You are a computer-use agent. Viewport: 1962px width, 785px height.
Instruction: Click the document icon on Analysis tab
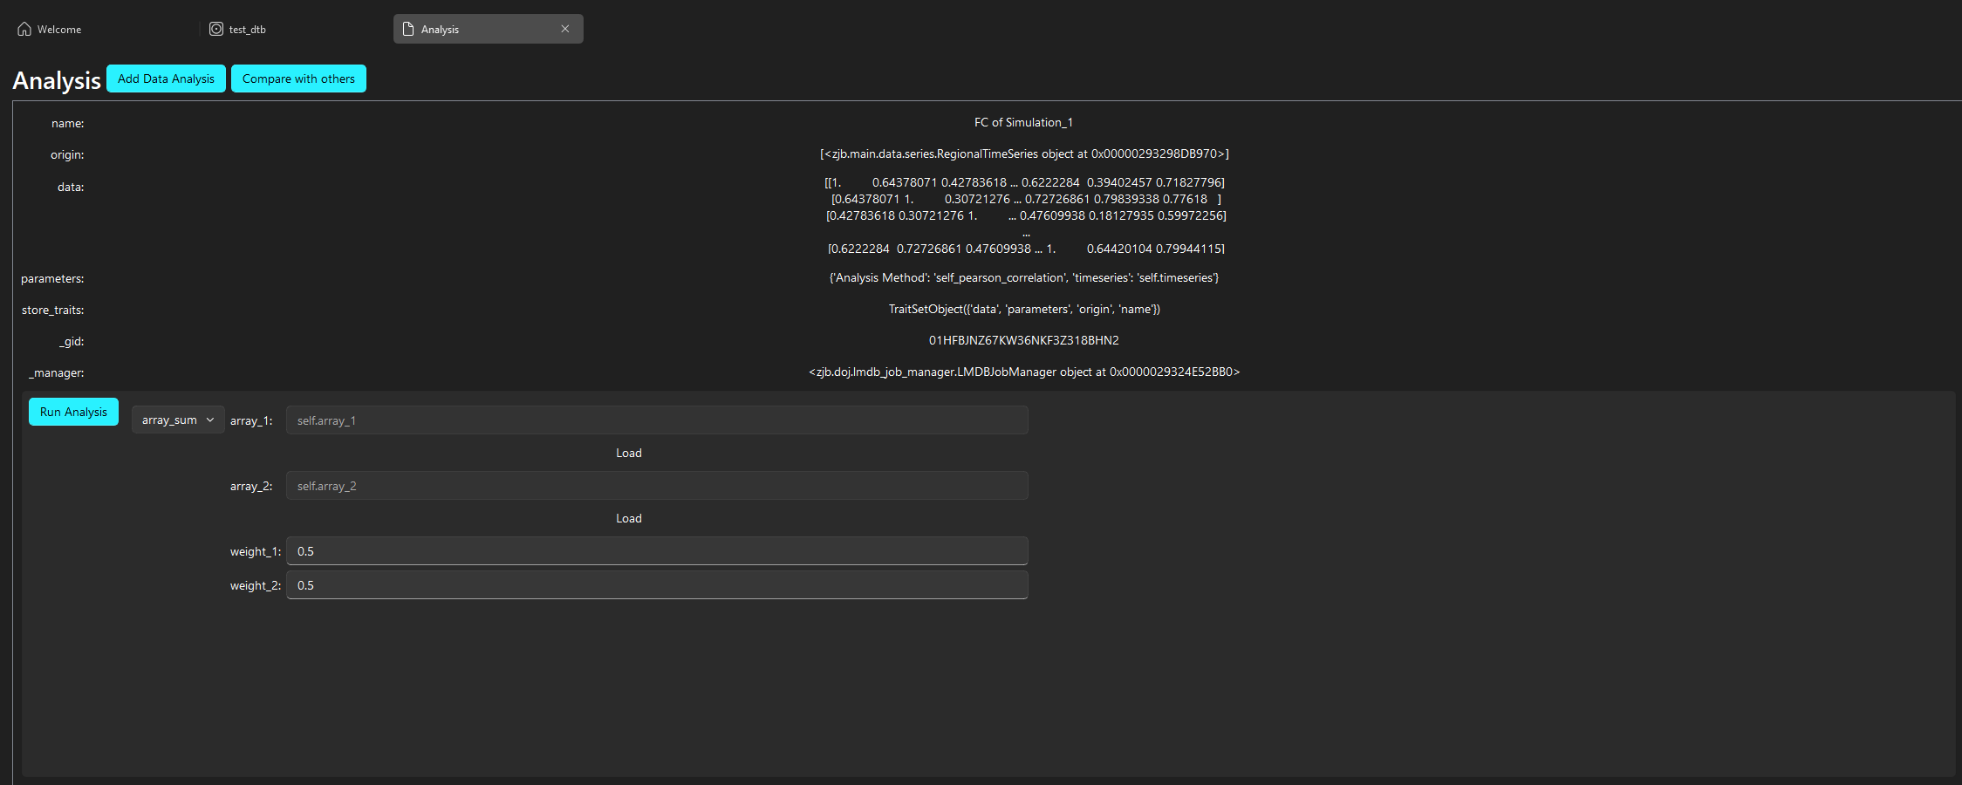(408, 29)
